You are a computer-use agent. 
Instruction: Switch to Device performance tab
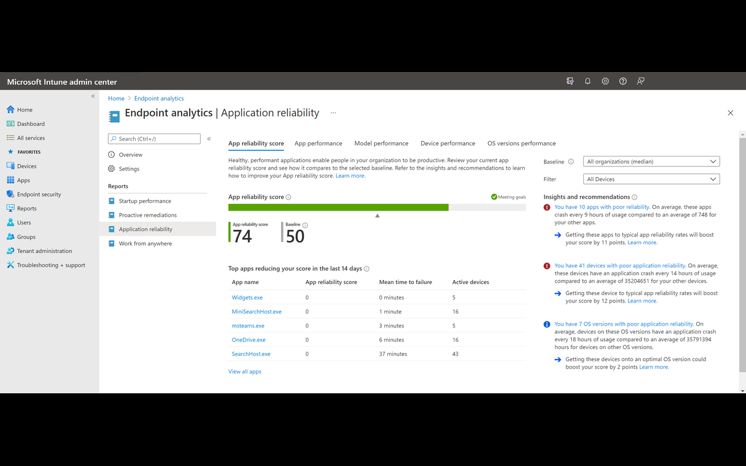pos(448,144)
